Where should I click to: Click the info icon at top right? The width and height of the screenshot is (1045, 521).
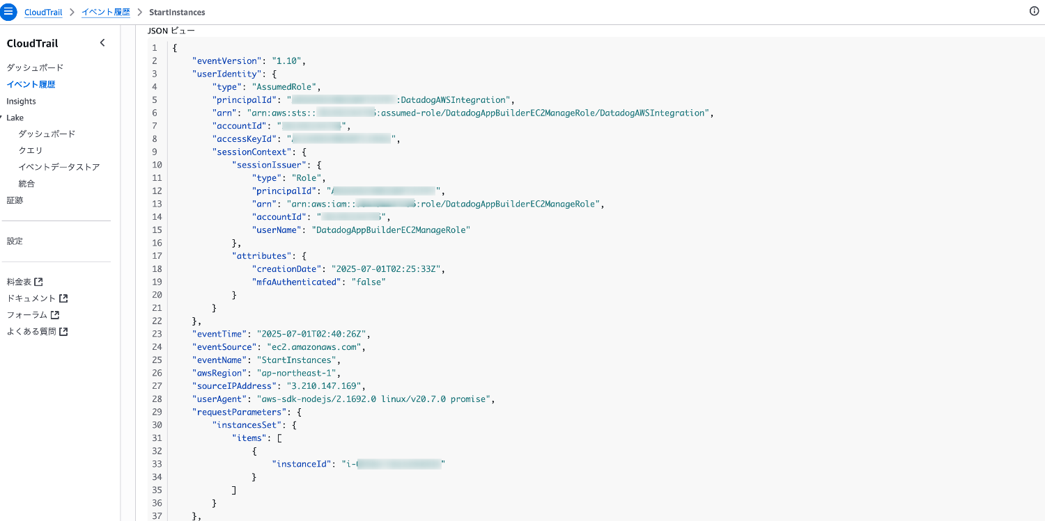pyautogui.click(x=1035, y=11)
